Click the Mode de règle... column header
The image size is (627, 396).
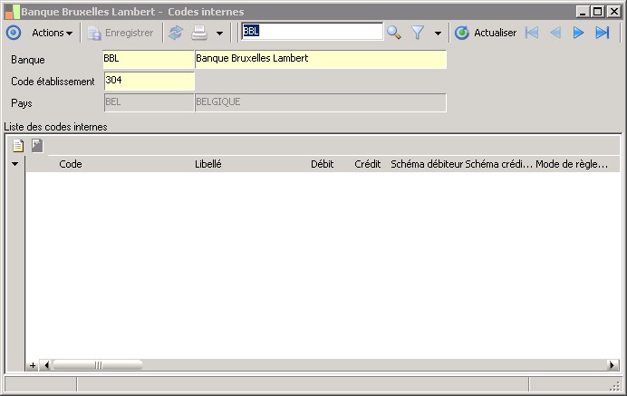(x=572, y=164)
